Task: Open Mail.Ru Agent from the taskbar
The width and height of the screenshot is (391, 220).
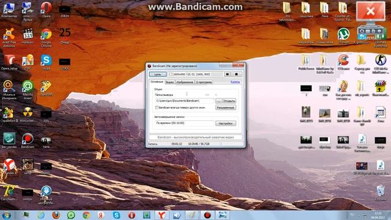Action: 71,215
